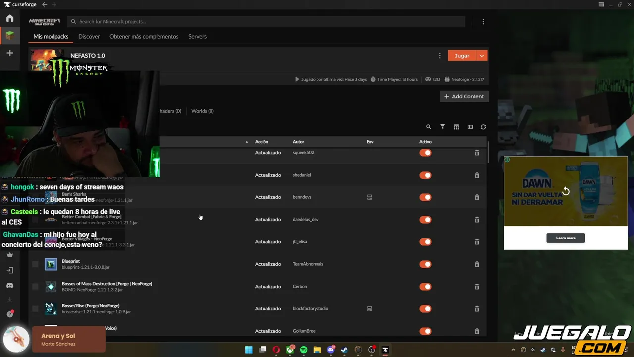Sort by the Env column header
This screenshot has height=357, width=634.
coord(370,142)
